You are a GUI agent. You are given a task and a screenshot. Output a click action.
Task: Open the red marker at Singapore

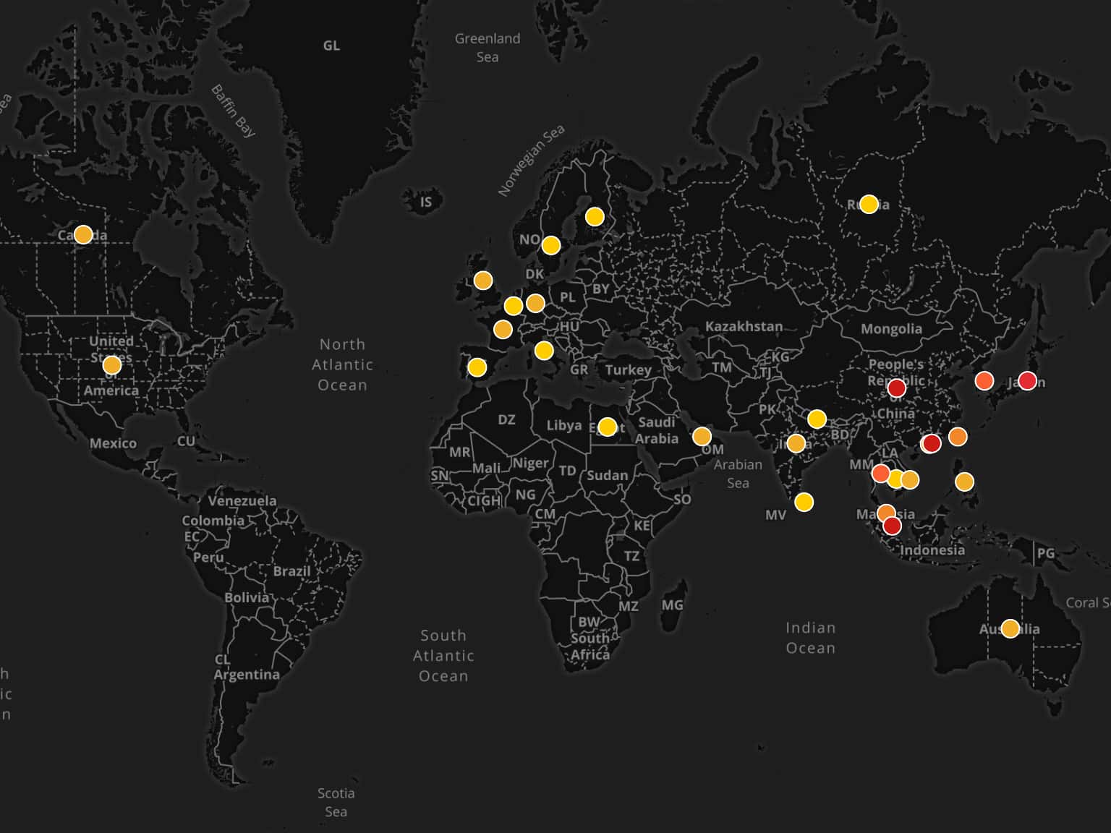coord(893,526)
